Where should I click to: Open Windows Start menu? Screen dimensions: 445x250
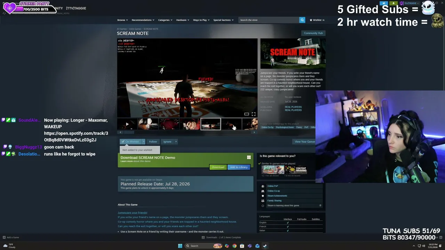[180, 246]
